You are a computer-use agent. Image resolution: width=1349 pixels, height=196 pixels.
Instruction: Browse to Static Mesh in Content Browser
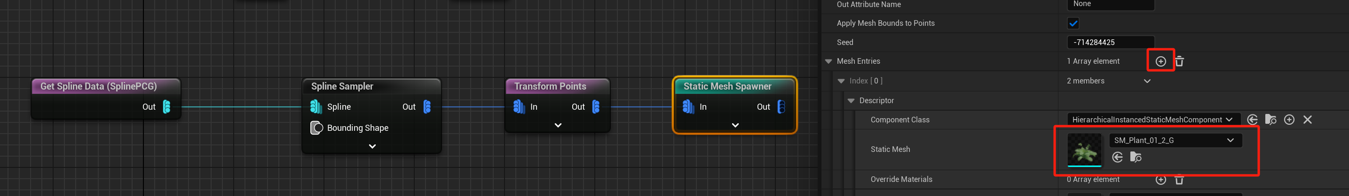click(1136, 158)
